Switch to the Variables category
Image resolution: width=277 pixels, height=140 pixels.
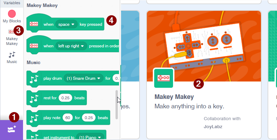tap(12, 3)
